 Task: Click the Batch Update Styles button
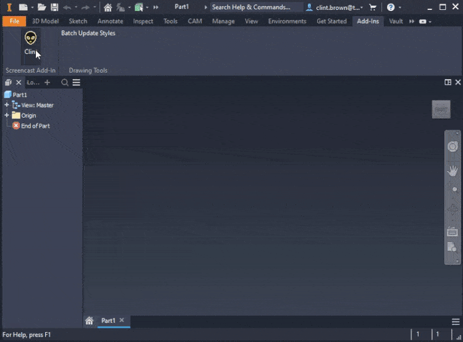pos(88,33)
